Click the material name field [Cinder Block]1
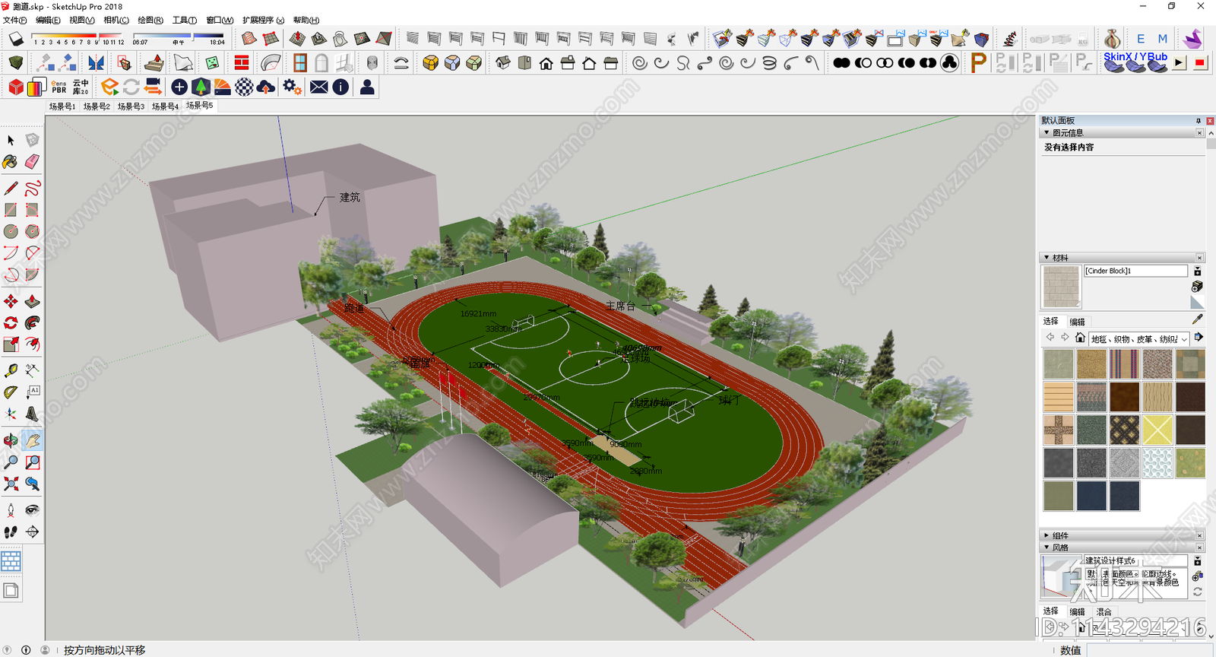Image resolution: width=1216 pixels, height=657 pixels. [x=1135, y=271]
